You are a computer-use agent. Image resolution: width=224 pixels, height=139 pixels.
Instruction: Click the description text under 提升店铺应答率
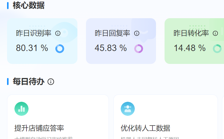tap(44, 138)
